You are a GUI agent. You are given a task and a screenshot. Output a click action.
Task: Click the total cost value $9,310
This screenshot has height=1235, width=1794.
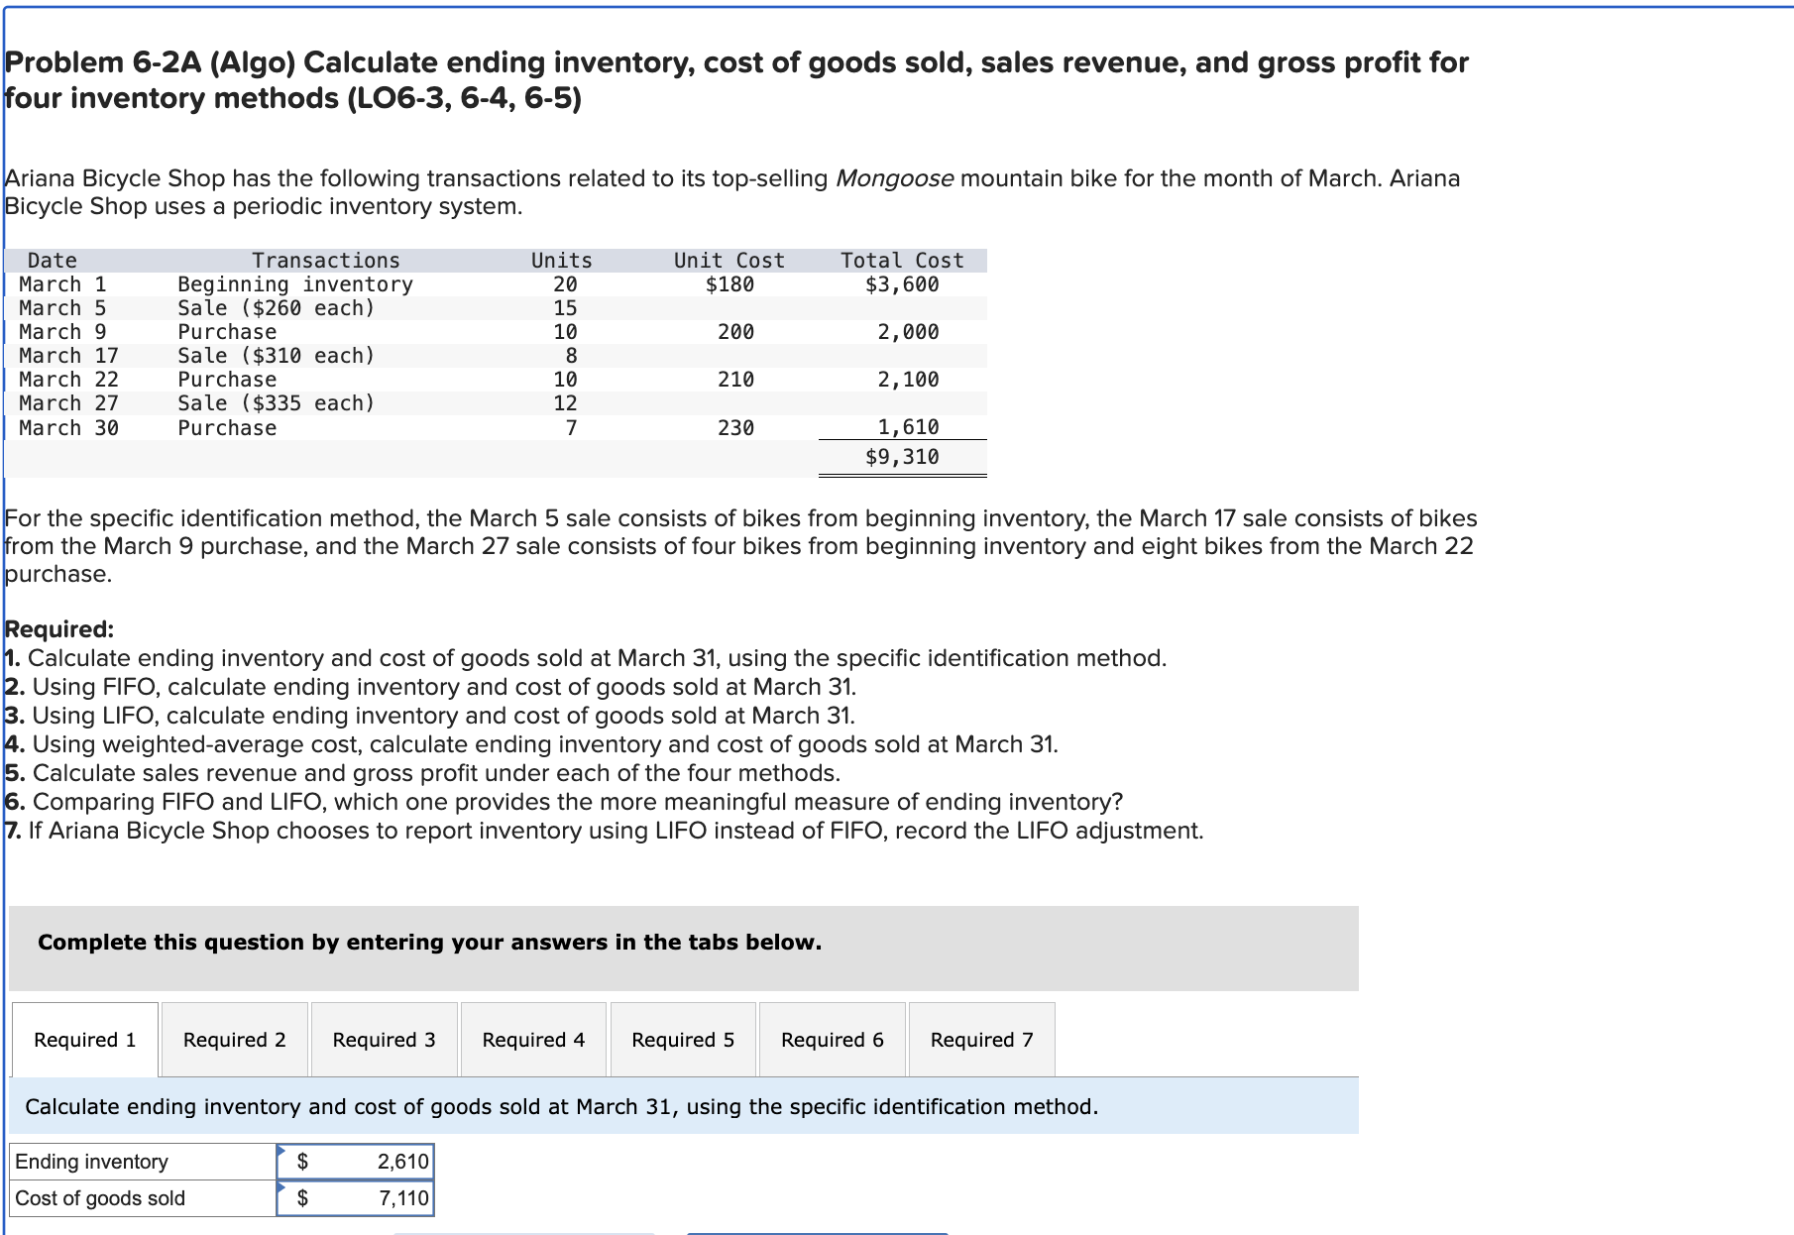tap(903, 456)
